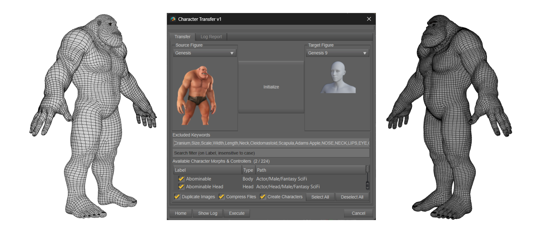Sort by the Path column header

[310, 170]
